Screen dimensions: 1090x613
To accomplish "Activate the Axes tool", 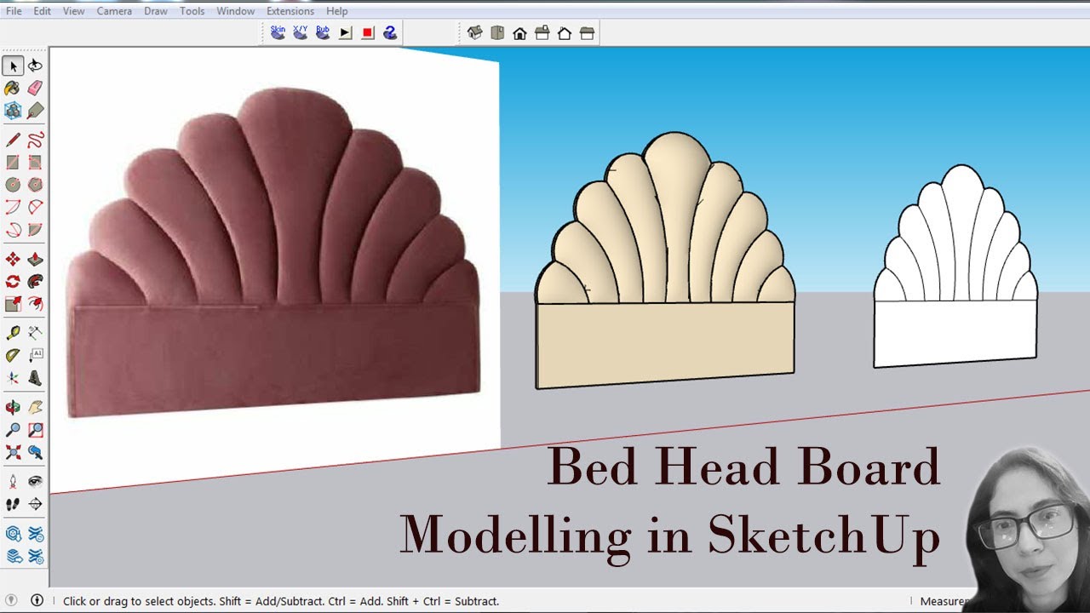I will [x=13, y=378].
